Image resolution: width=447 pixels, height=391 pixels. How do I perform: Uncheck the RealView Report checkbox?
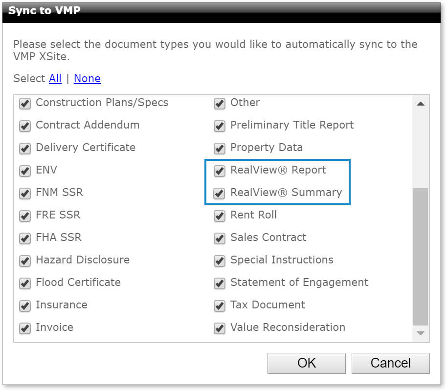[220, 171]
